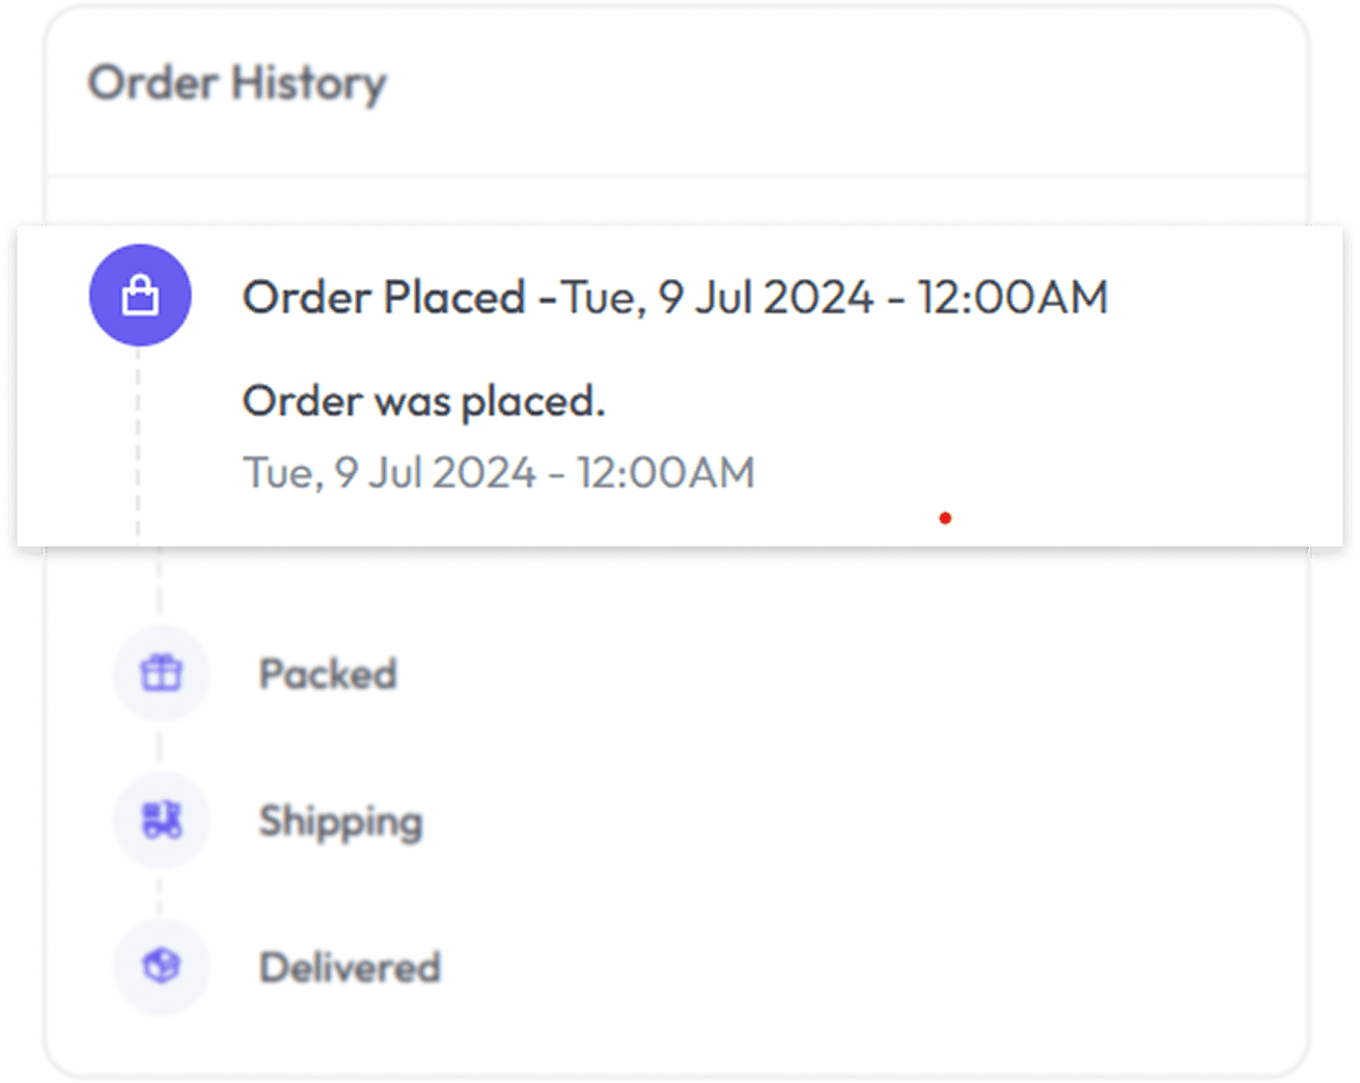Click the bold "Order Placed" heading text
The image size is (1360, 1083).
[x=383, y=297]
